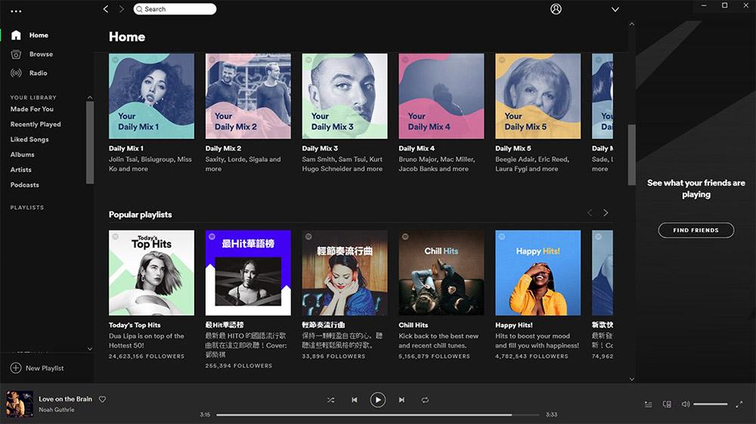756x424 pixels.
Task: Minimize the Spotify window
Action: pos(704,5)
